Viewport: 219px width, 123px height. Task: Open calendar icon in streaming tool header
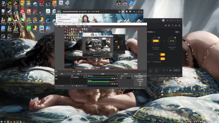tap(166, 25)
